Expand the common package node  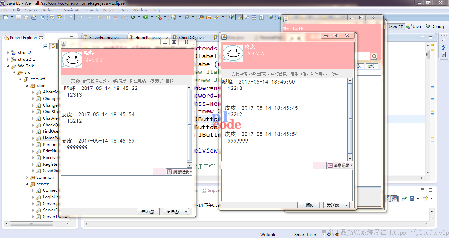27,177
